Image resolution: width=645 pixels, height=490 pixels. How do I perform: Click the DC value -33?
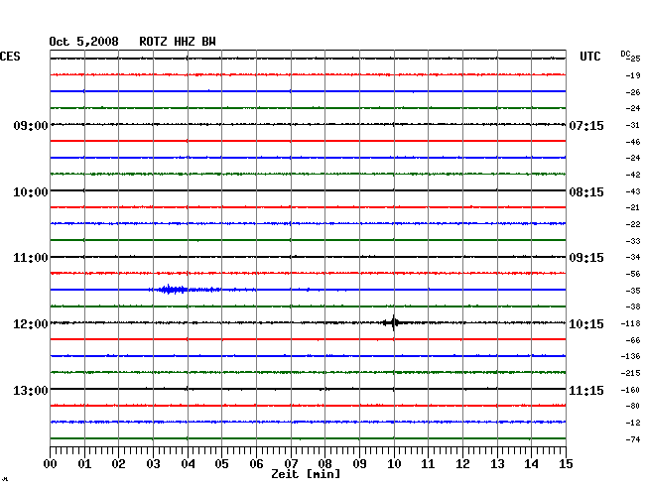(x=633, y=241)
